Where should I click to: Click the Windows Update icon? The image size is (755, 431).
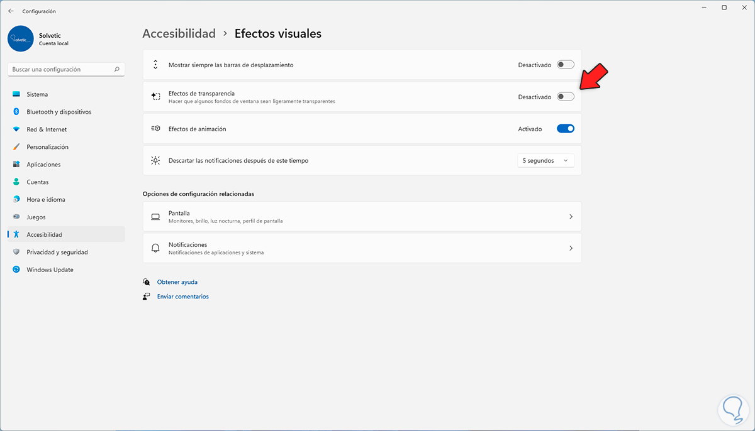(x=16, y=270)
